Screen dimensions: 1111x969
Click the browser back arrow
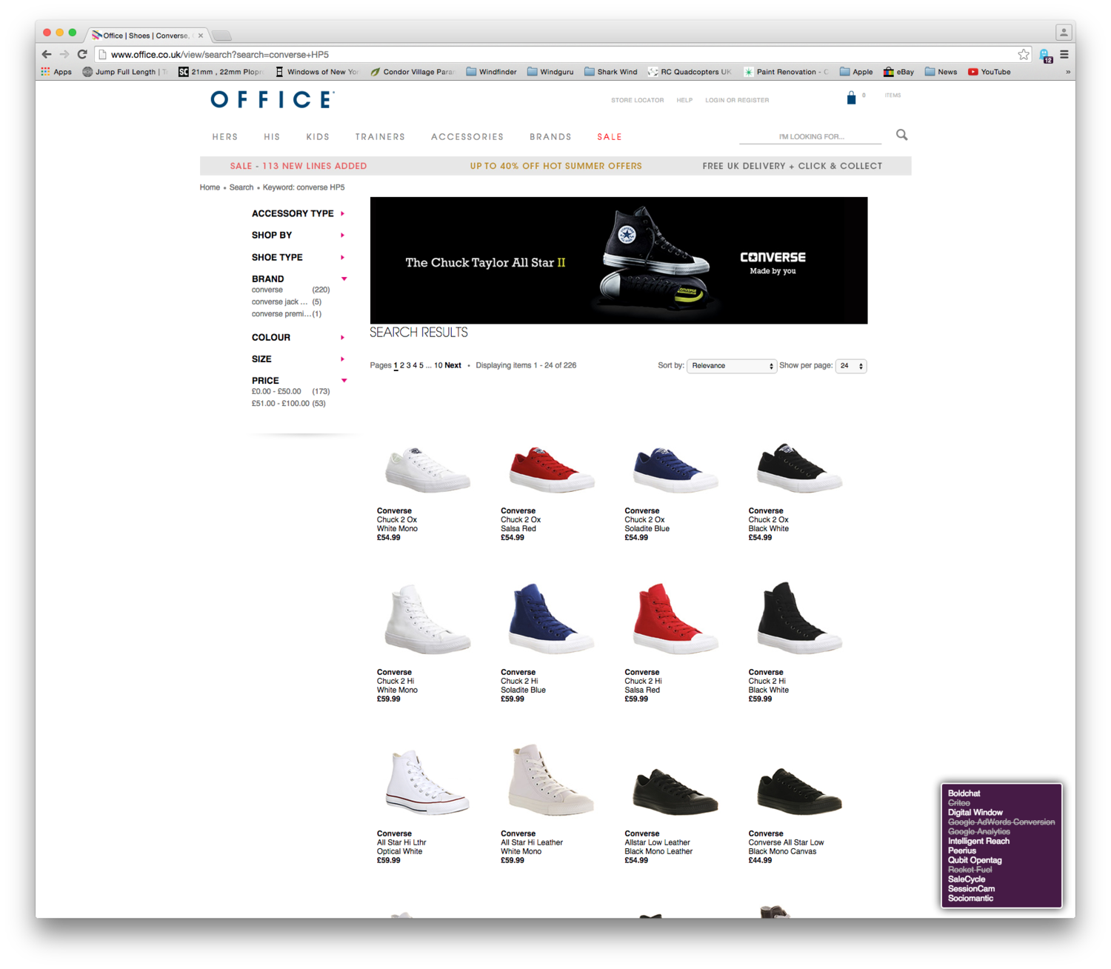[x=47, y=54]
